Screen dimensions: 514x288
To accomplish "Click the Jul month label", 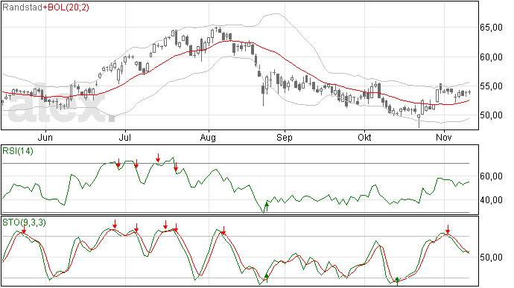I will pyautogui.click(x=125, y=137).
